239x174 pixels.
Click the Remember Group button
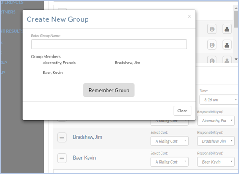(x=109, y=90)
